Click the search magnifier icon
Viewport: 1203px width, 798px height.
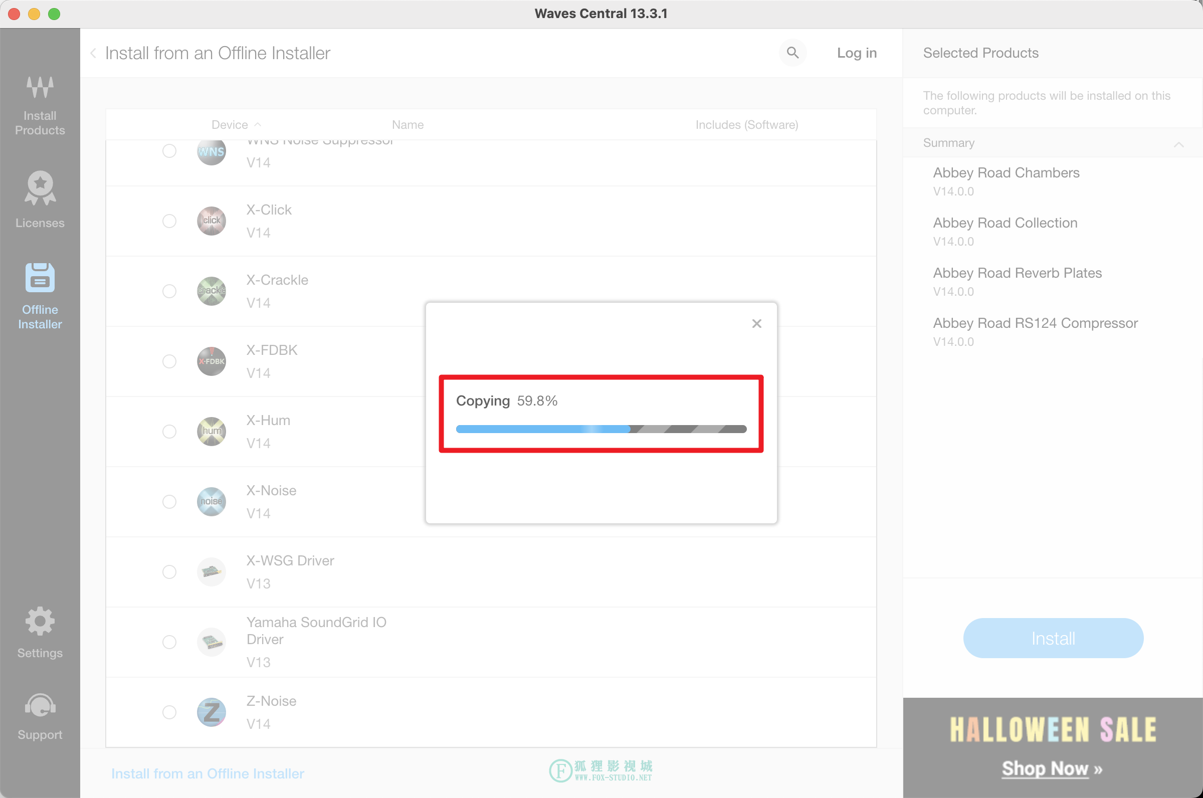792,53
